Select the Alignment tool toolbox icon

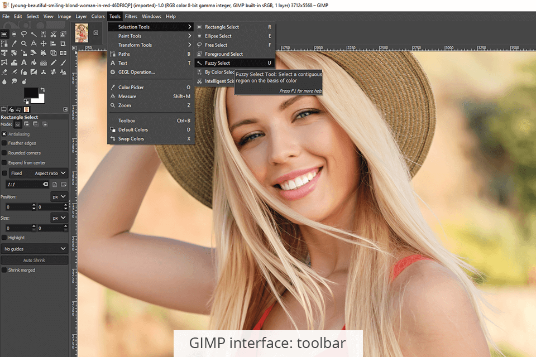[54, 44]
